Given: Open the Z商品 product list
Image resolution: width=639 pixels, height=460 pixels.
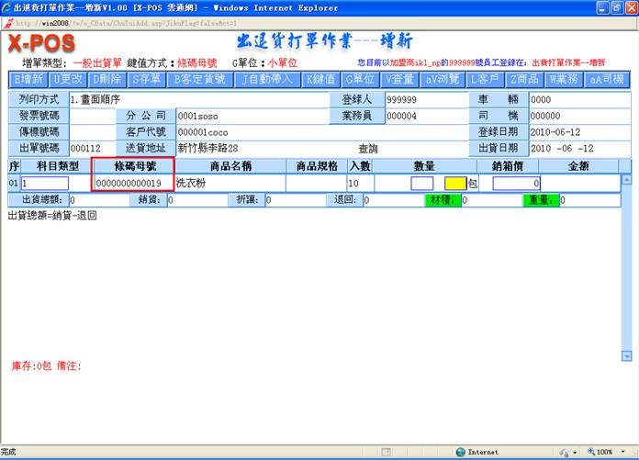Looking at the screenshot, I should [526, 80].
